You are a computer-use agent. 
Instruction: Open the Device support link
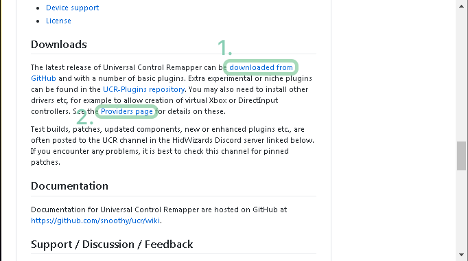(x=72, y=8)
